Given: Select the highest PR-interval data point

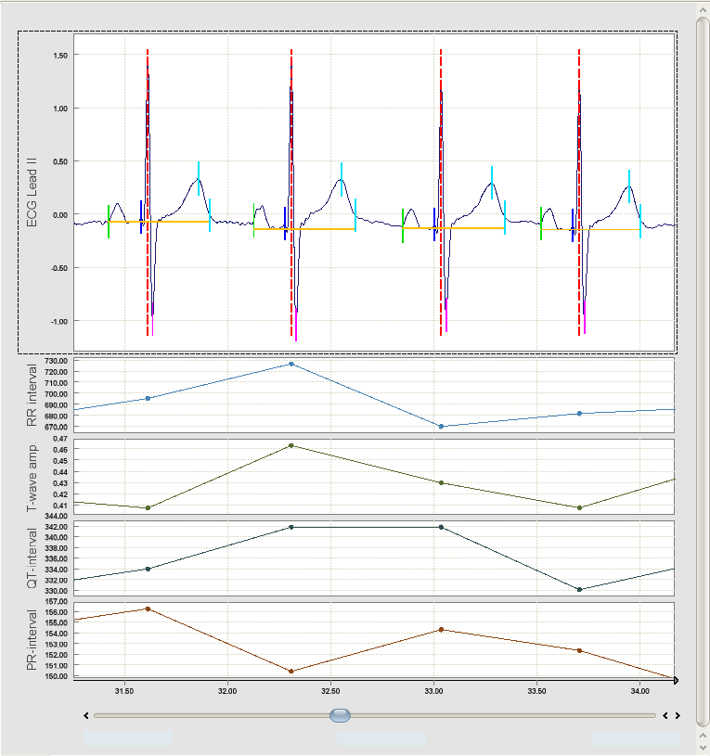Looking at the screenshot, I should pos(148,609).
